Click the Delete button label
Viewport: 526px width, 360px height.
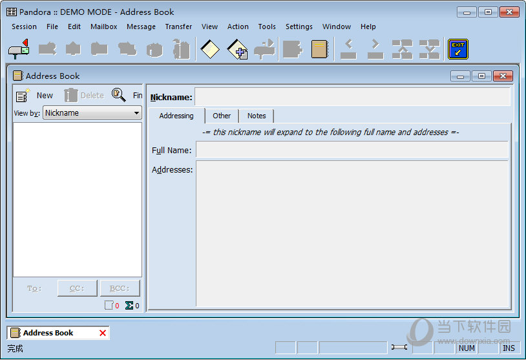coord(92,96)
